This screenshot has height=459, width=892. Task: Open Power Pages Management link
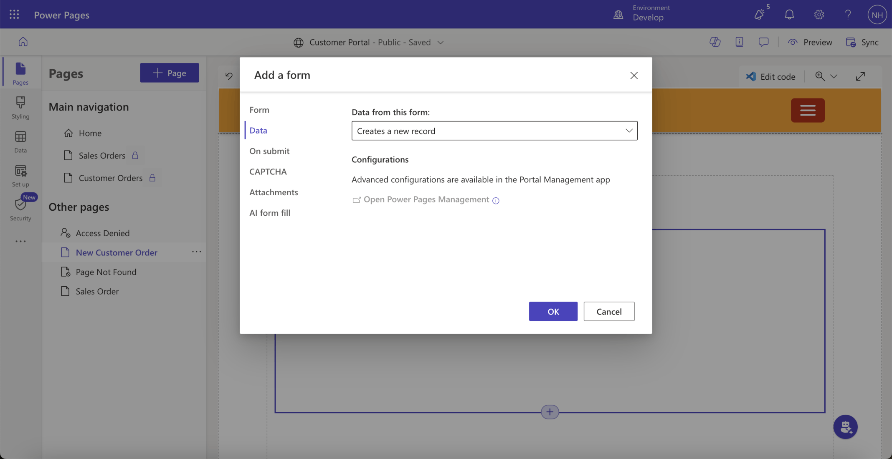coord(426,199)
